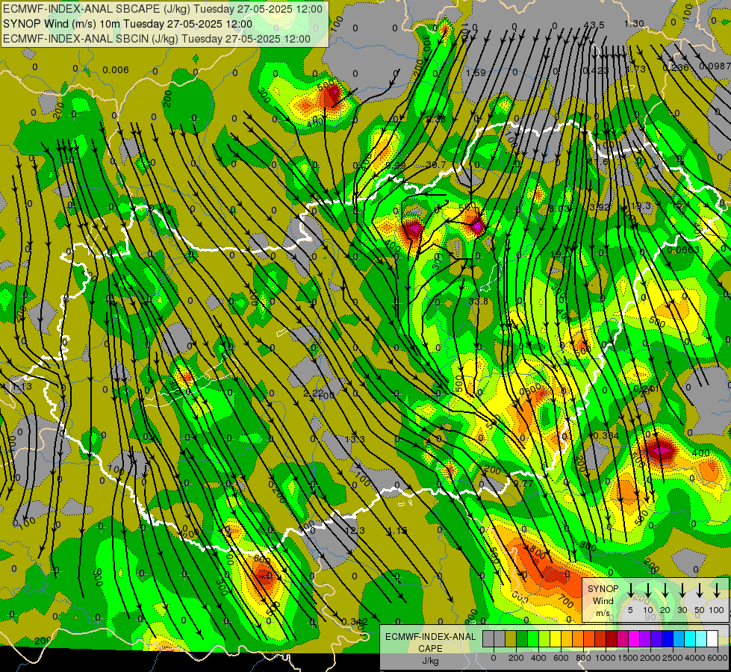Pick the cyan swatch after 4000 in CAPE scale
The height and width of the screenshot is (672, 731).
(x=701, y=638)
